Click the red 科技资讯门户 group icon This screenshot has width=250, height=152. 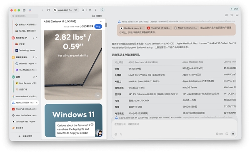[13, 38]
